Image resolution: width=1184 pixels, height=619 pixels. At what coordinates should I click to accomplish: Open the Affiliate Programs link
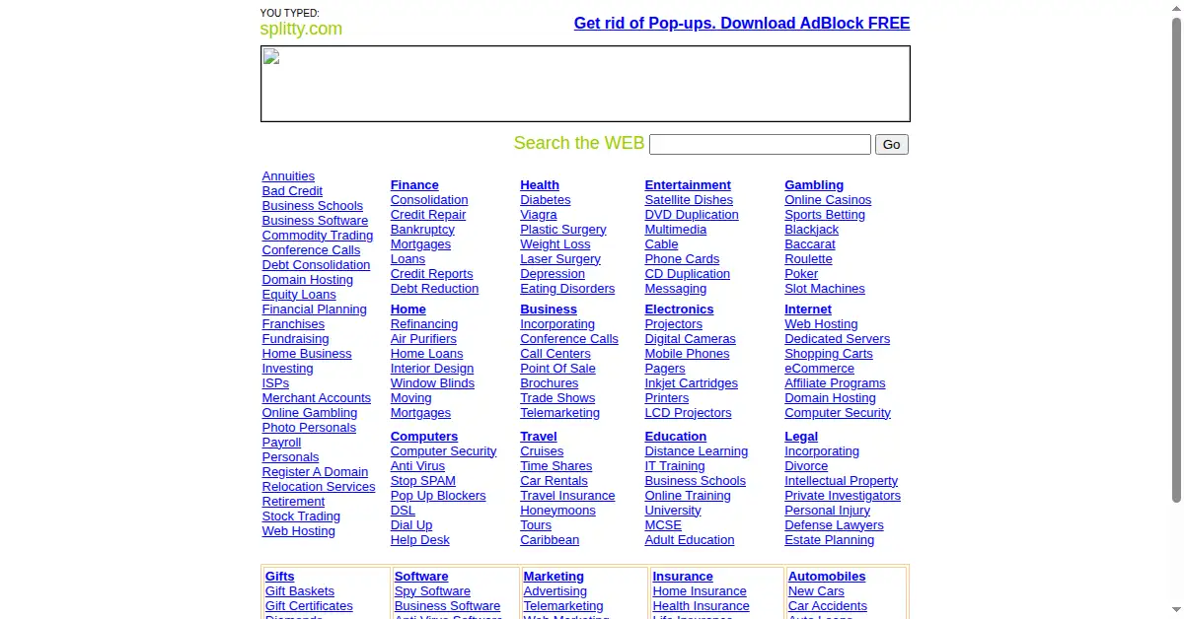(x=836, y=383)
